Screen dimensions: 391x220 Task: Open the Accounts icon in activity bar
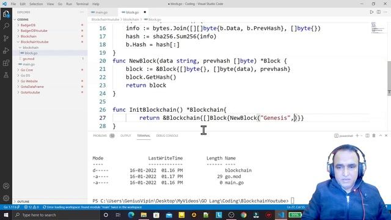(6, 186)
